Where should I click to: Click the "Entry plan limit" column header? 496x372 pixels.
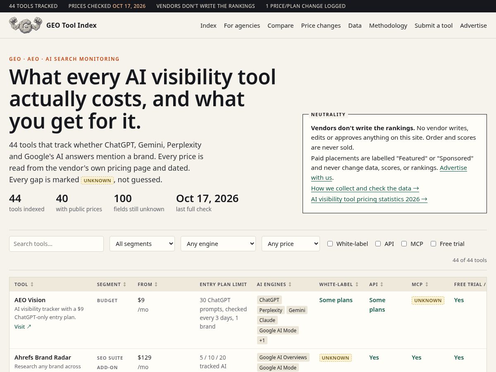(223, 284)
